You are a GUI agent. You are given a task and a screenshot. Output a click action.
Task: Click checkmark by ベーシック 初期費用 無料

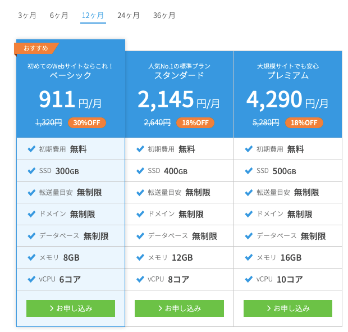click(31, 149)
